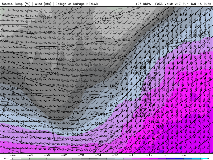Click the -24 colorbar tick label
This screenshot has height=160, width=213.
(x=98, y=155)
